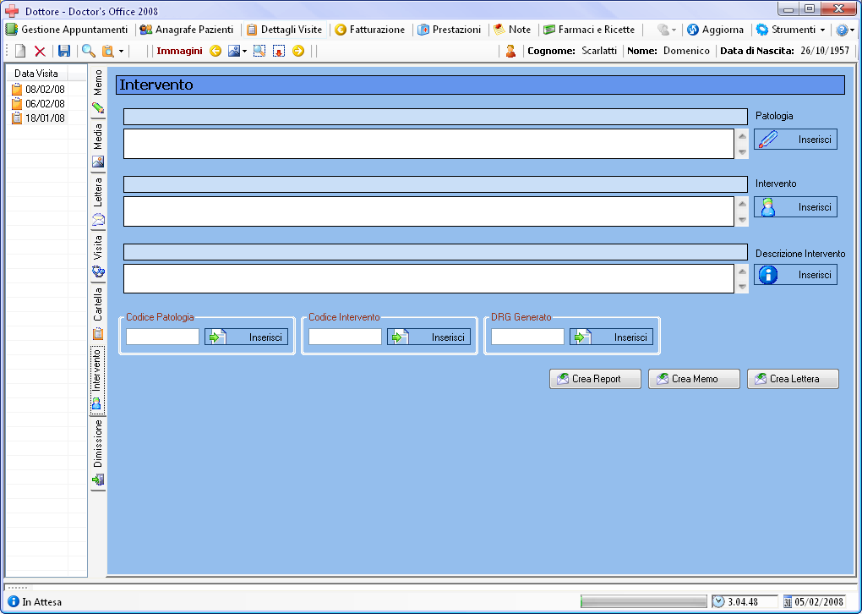The width and height of the screenshot is (862, 614).
Task: Focus the Codice Intervento input field
Action: coord(346,337)
